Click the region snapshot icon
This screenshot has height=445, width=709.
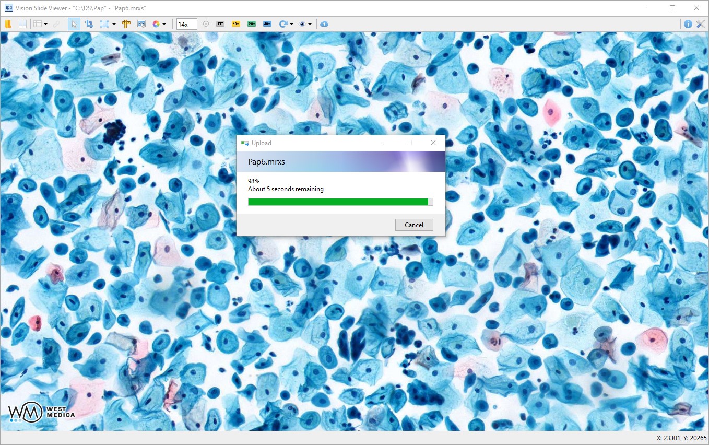pos(141,24)
